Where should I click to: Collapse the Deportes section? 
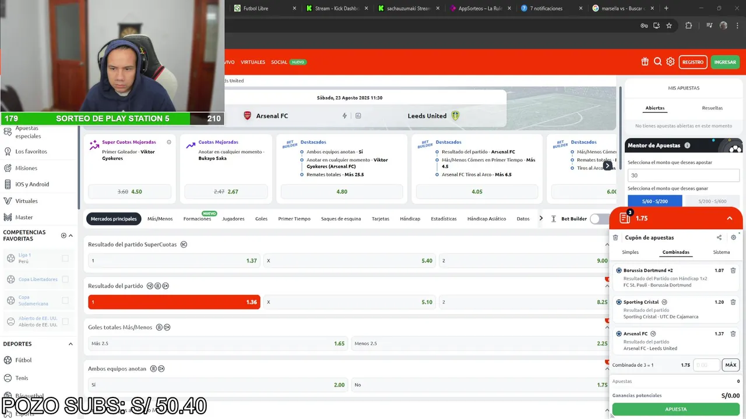71,344
